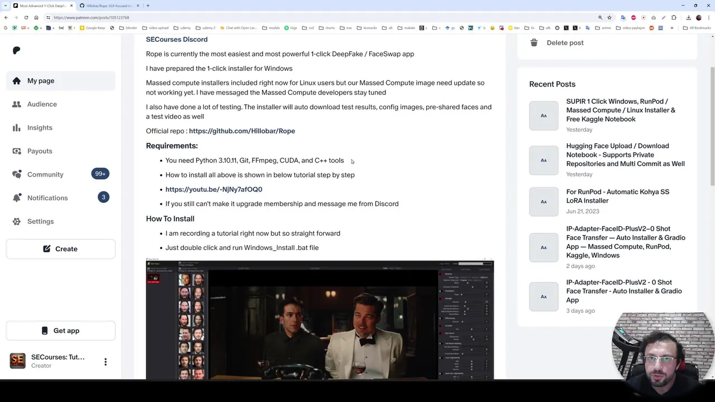Open the Hugging Face Upload recent post

click(625, 155)
